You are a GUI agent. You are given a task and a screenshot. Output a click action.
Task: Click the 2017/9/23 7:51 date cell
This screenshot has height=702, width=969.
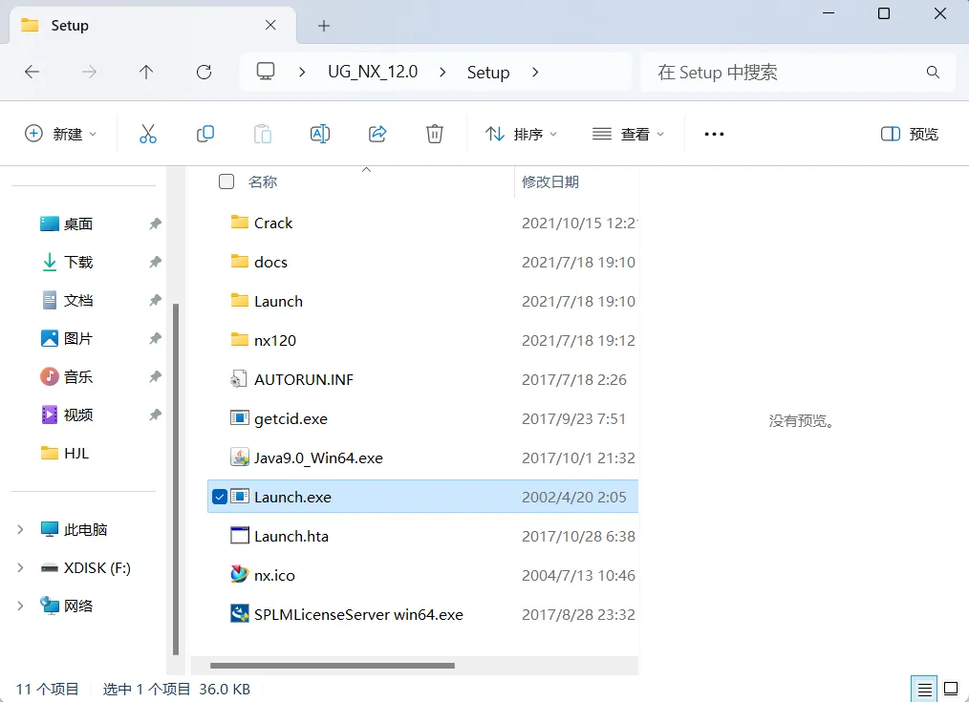(x=573, y=418)
